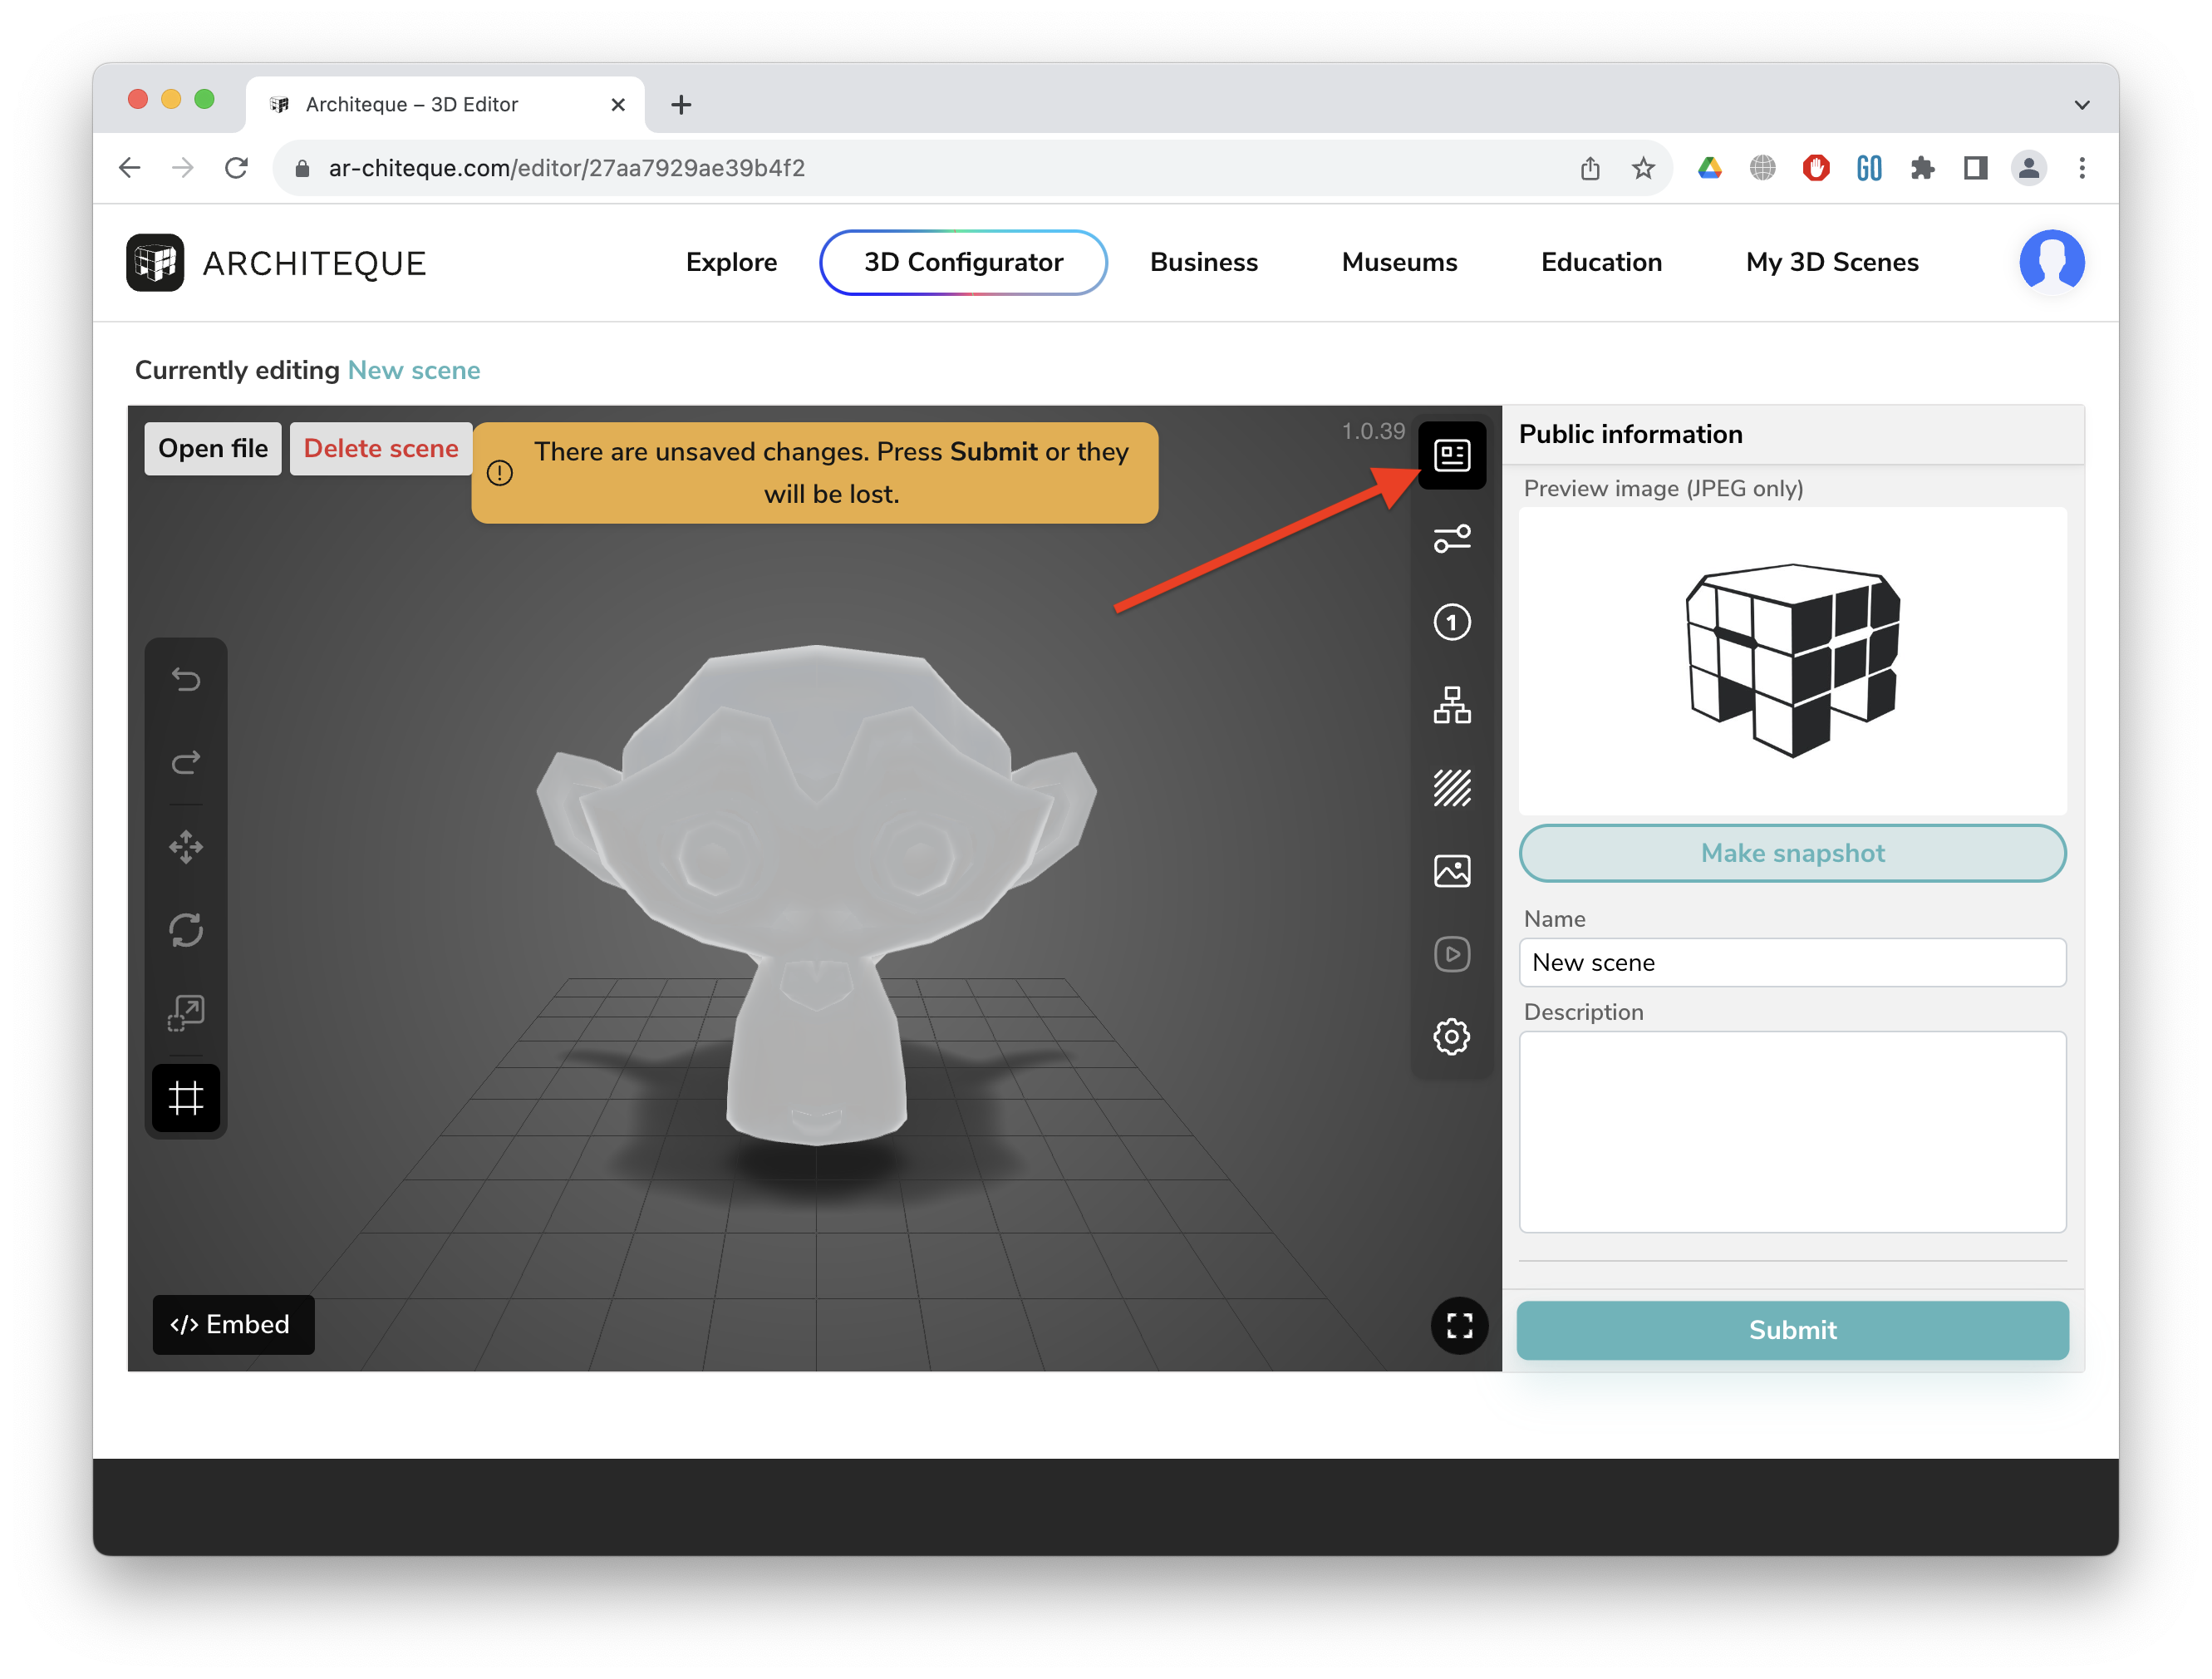
Task: Open the materials hatched-pattern panel
Action: (1451, 788)
